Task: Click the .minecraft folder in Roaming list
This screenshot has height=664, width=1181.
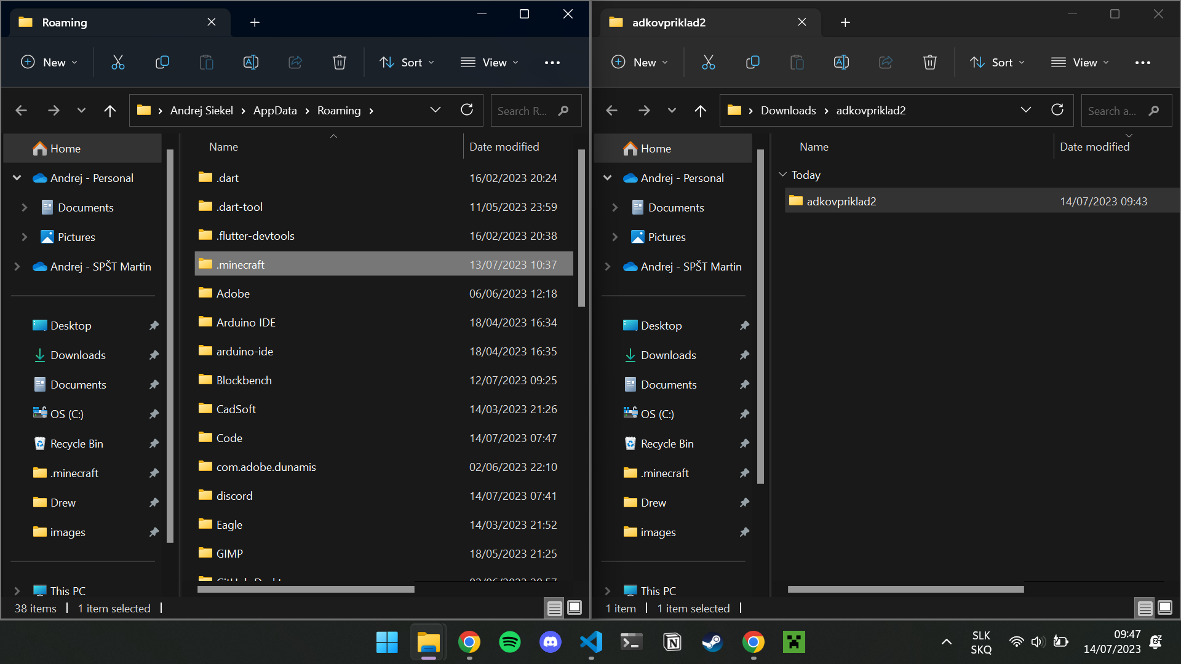Action: (x=384, y=264)
